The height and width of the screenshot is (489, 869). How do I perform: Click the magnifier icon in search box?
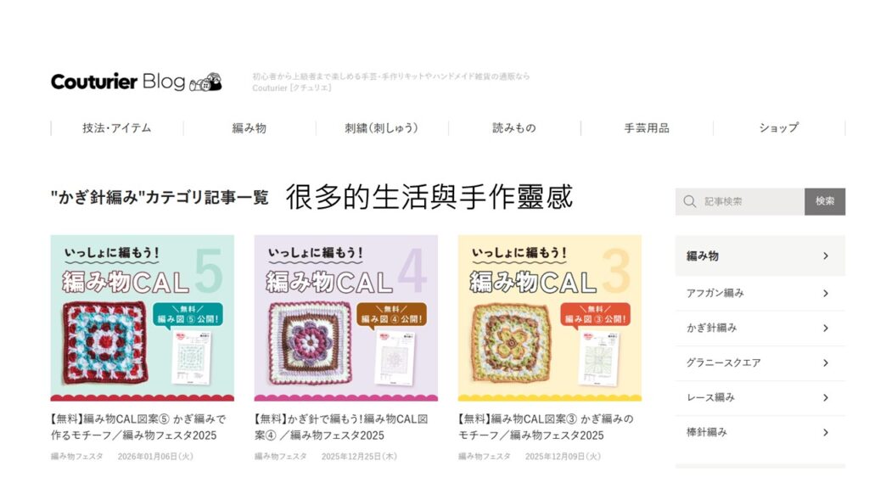[689, 201]
